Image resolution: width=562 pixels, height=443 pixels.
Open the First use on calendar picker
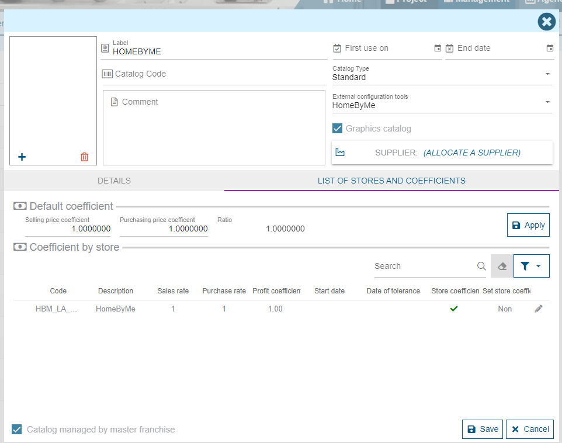pyautogui.click(x=438, y=49)
